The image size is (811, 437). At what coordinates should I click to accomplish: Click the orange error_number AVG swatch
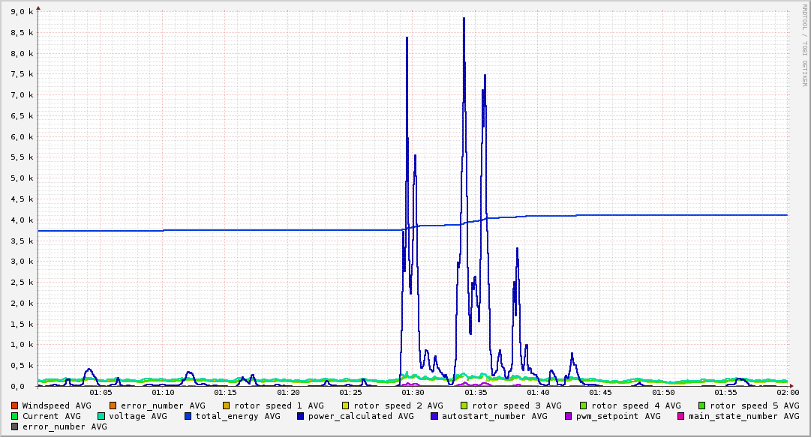point(113,406)
